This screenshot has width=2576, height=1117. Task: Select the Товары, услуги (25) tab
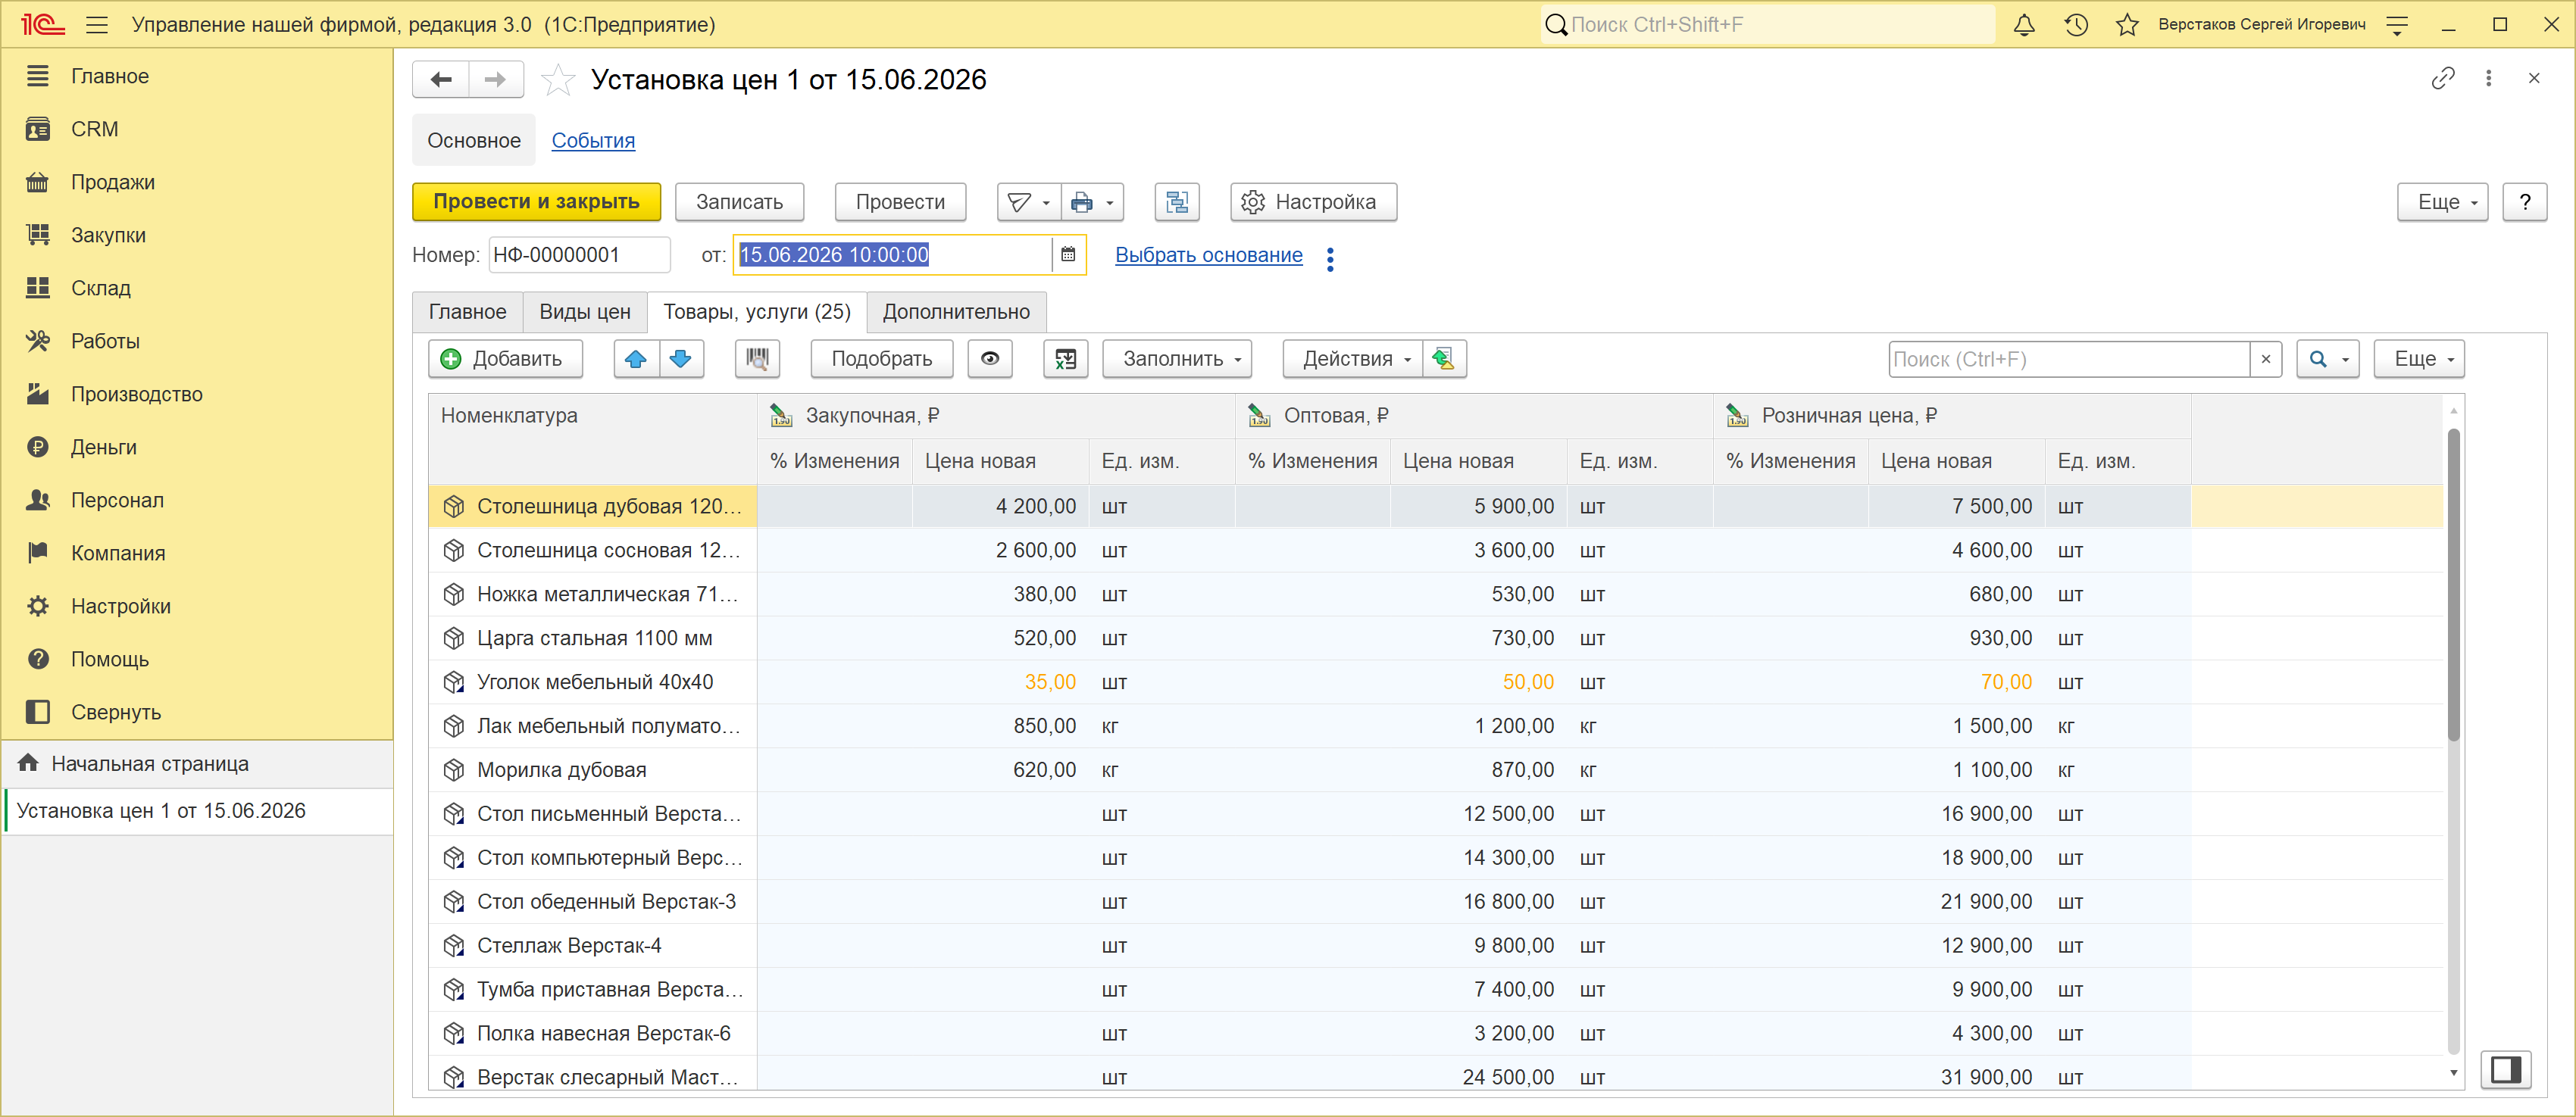click(757, 313)
